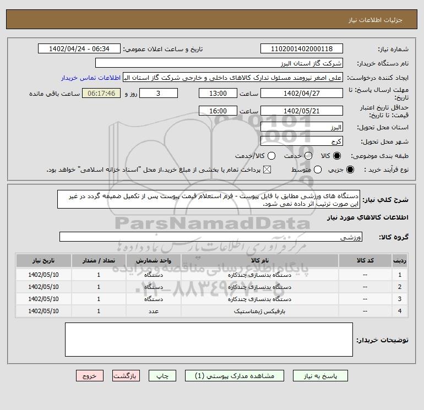Click the تاریخ نیاز column header

[44, 261]
